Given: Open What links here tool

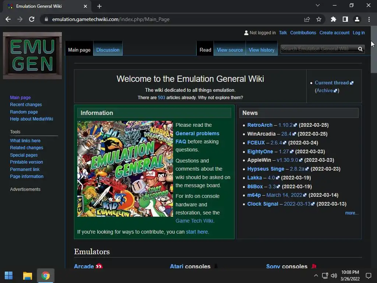Looking at the screenshot, I should [25, 140].
